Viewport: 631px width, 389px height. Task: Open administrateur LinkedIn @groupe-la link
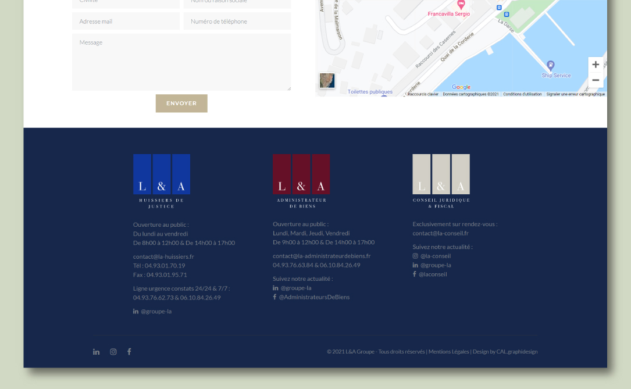[x=292, y=288]
